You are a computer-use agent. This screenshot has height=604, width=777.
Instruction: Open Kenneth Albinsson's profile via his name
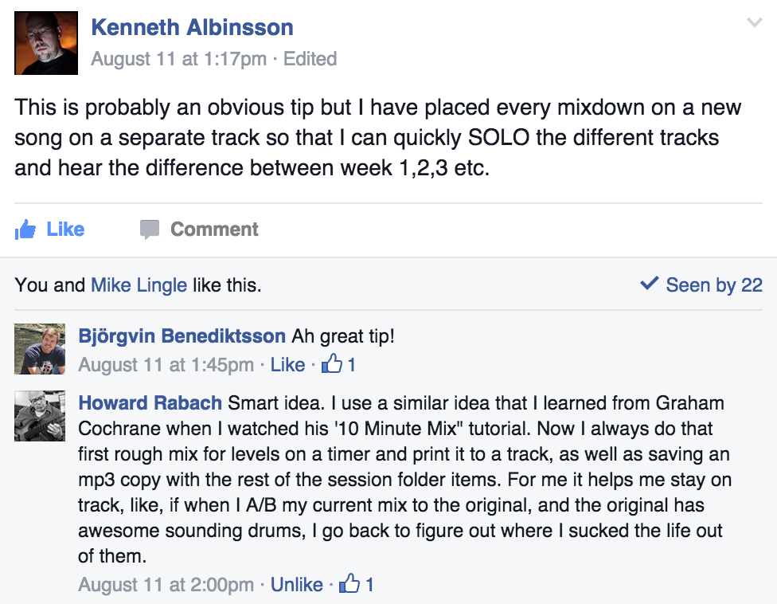pos(192,26)
